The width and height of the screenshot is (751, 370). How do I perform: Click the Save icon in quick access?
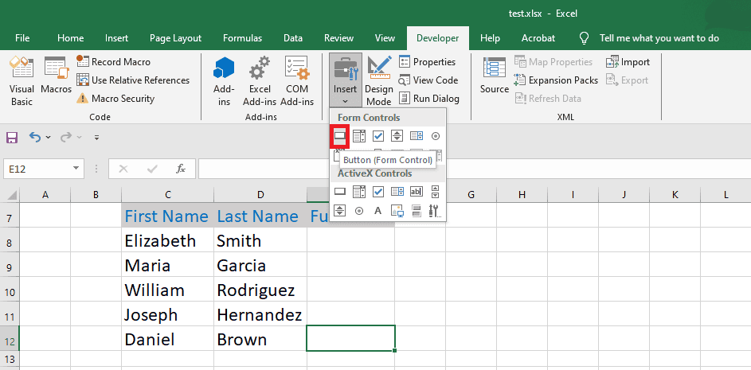pyautogui.click(x=12, y=137)
